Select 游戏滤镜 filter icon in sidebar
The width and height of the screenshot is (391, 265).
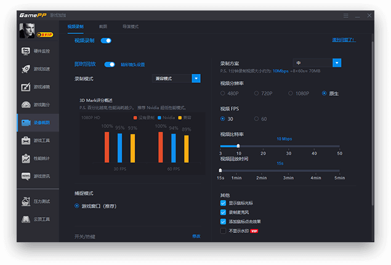click(36, 87)
